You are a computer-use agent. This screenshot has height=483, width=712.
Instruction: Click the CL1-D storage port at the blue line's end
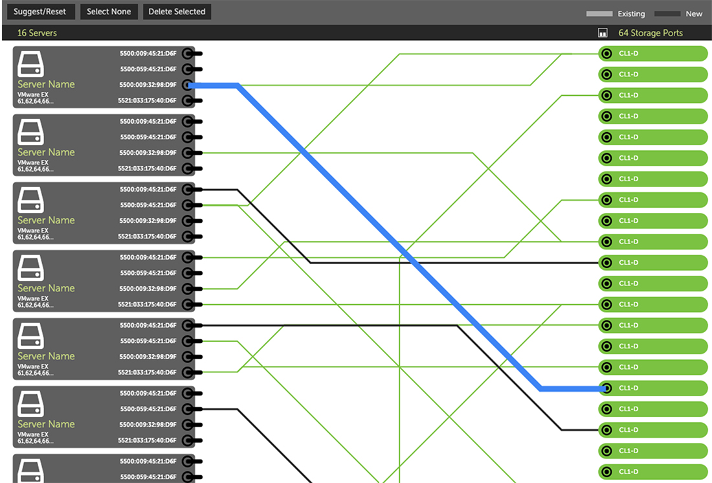(x=653, y=388)
